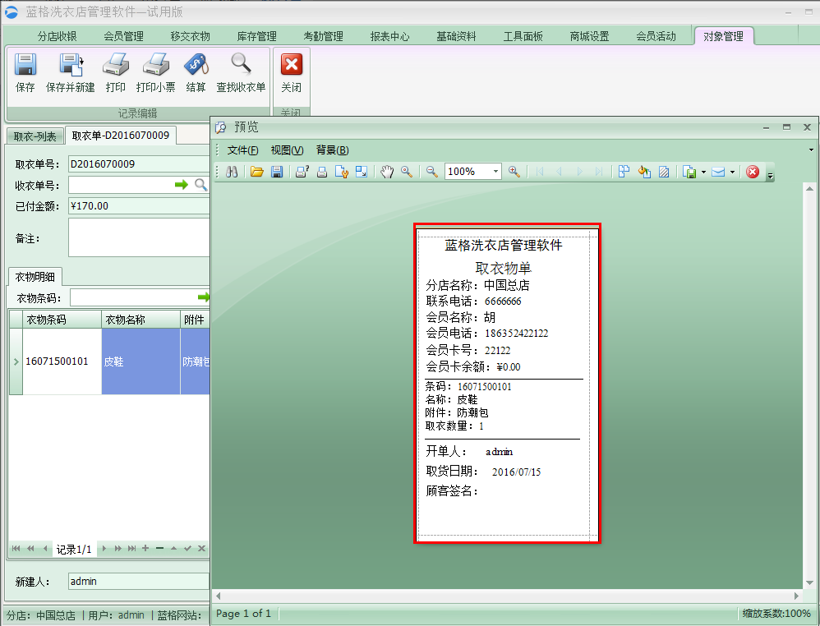820x626 pixels.
Task: Open the 文件(F) menu in preview
Action: 242,150
